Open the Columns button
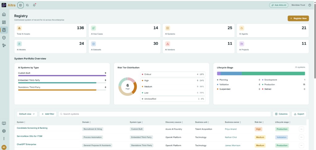 click(281, 114)
